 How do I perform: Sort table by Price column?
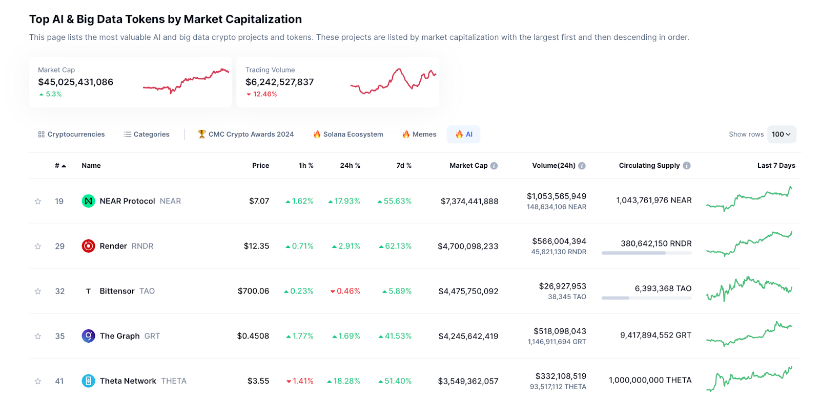click(x=260, y=166)
